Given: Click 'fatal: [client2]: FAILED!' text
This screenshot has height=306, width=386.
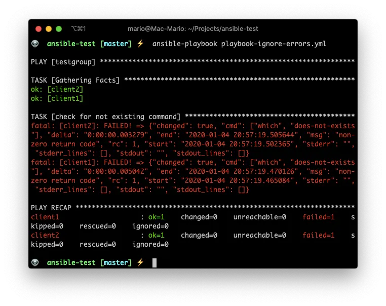Looking at the screenshot, I should [x=81, y=126].
